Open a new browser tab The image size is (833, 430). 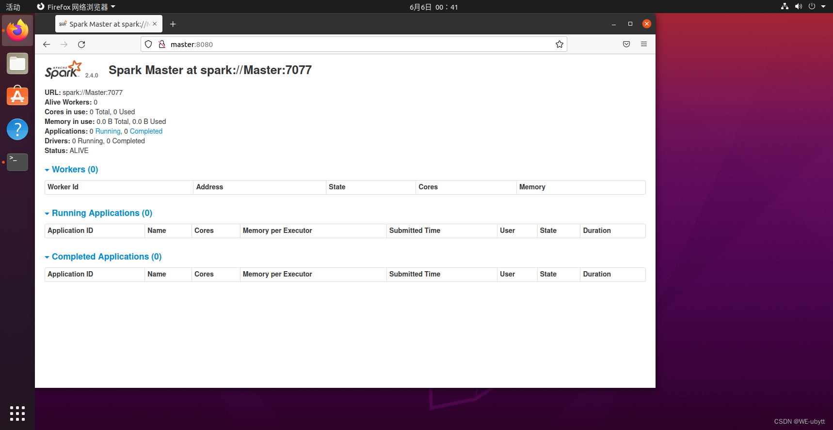click(x=173, y=24)
